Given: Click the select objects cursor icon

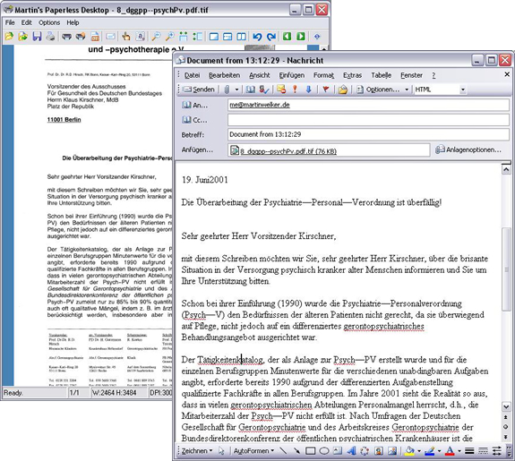Looking at the screenshot, I should pyautogui.click(x=221, y=451).
